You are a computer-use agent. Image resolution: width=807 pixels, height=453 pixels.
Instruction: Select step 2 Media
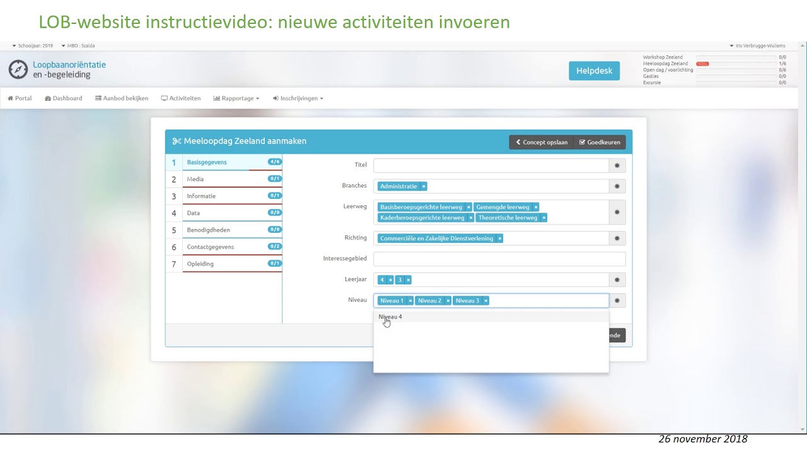pyautogui.click(x=224, y=179)
